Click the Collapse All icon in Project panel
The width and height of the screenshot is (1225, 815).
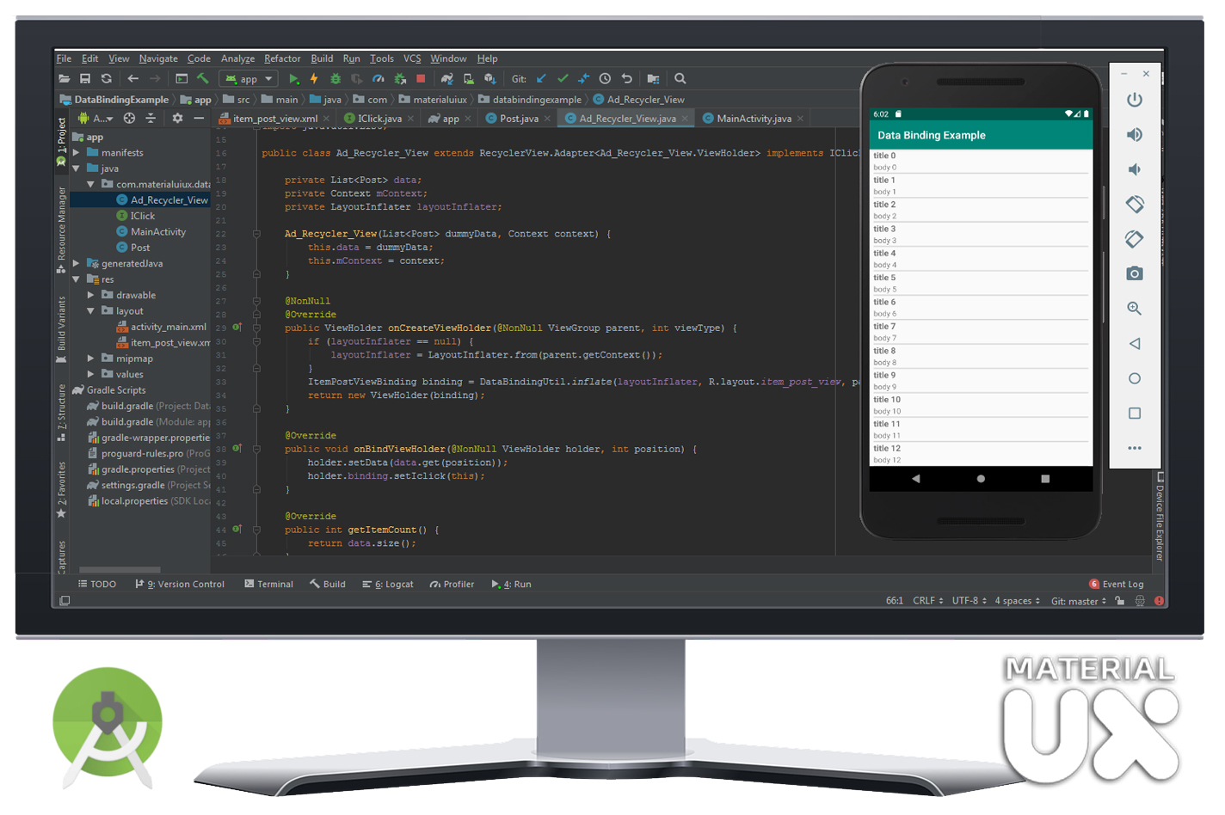point(151,119)
